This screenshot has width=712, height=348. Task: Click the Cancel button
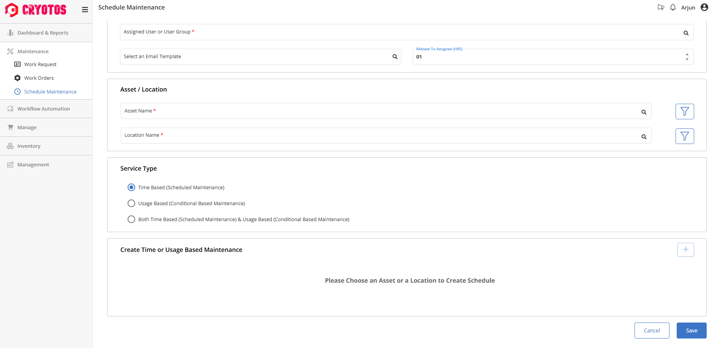coord(652,331)
